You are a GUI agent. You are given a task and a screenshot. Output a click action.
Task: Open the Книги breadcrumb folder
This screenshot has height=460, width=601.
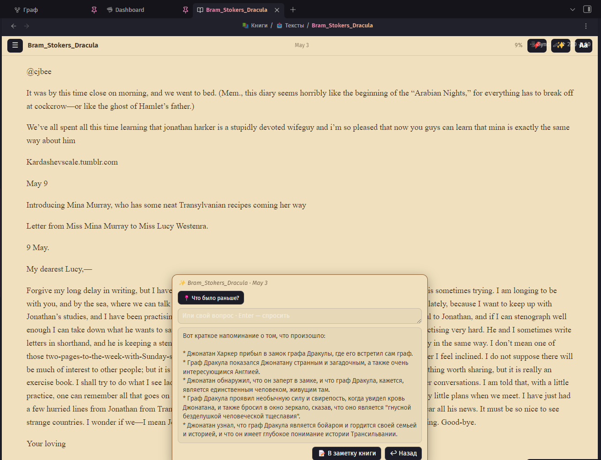coord(255,26)
